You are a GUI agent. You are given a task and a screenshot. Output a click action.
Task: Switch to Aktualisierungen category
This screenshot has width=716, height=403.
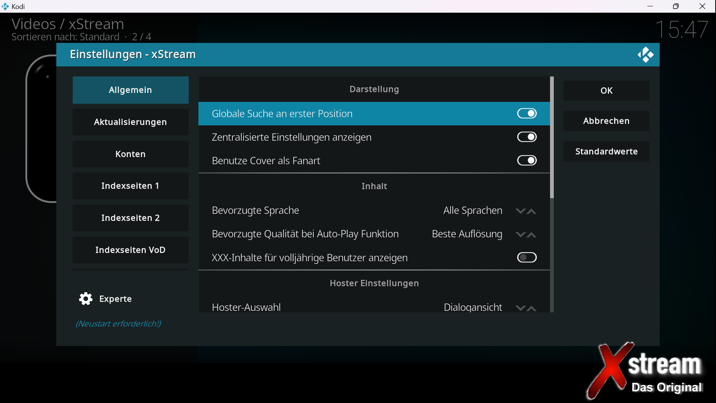pos(131,122)
